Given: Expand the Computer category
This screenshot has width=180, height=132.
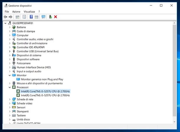Looking at the screenshot, I should tap(10, 35).
